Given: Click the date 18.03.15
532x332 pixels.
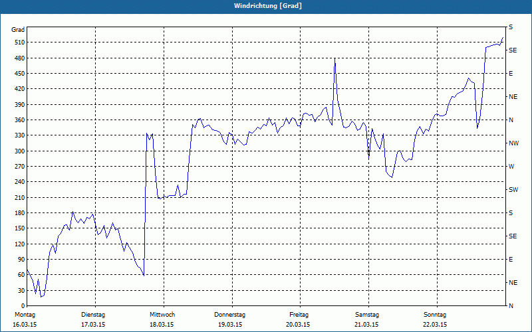Looking at the screenshot, I should click(x=162, y=325).
